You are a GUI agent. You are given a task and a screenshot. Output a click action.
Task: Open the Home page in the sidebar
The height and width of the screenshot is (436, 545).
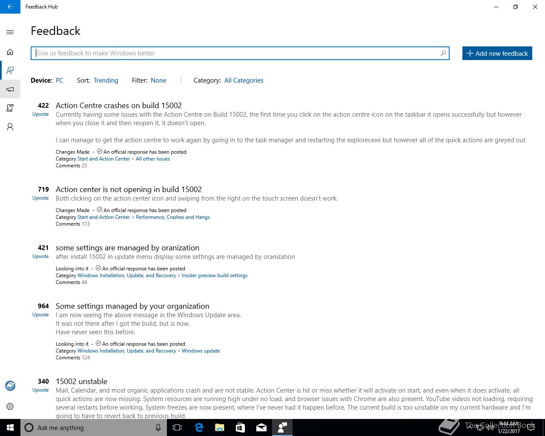pos(10,52)
